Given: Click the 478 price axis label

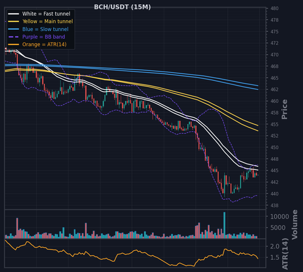Looking at the screenshot, I should pos(275,20).
